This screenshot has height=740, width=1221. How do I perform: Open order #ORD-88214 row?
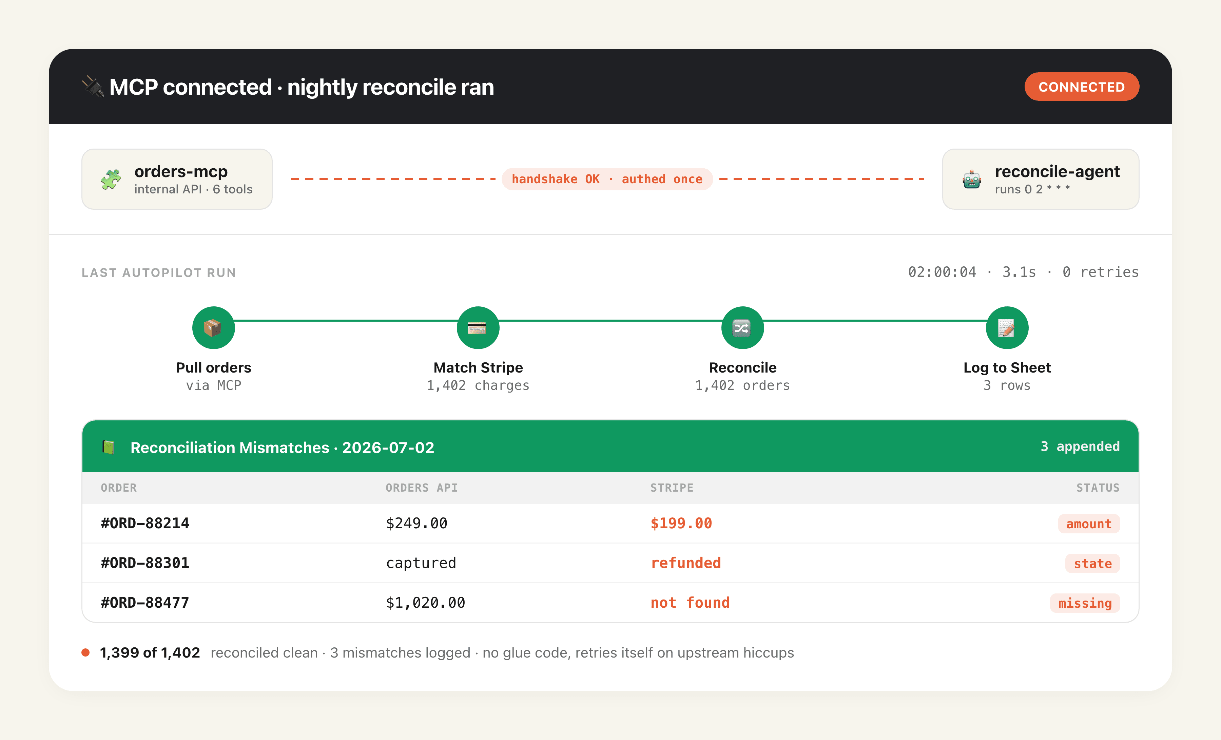tap(610, 524)
